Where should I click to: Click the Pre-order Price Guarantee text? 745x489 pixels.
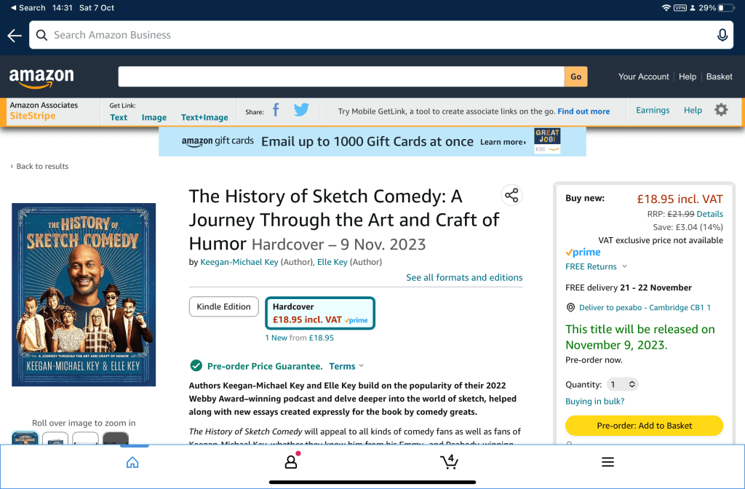coord(265,366)
